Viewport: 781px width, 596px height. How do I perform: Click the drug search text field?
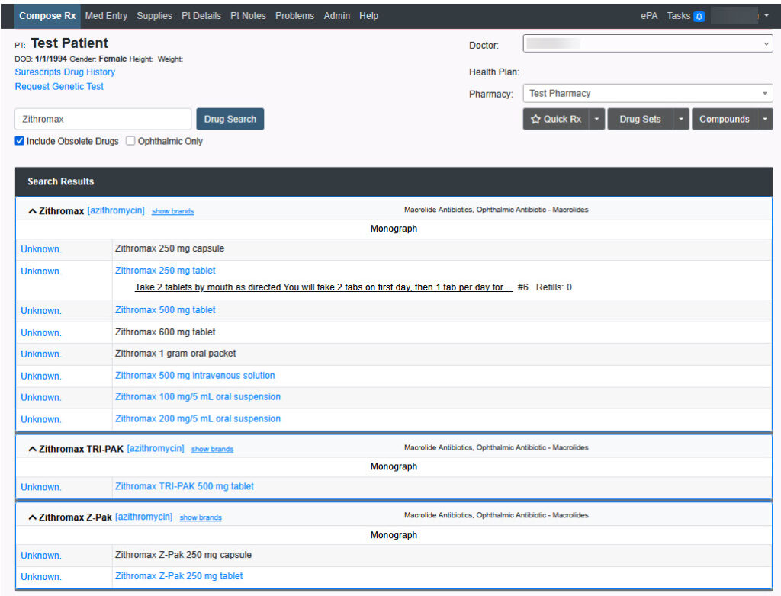(x=103, y=120)
